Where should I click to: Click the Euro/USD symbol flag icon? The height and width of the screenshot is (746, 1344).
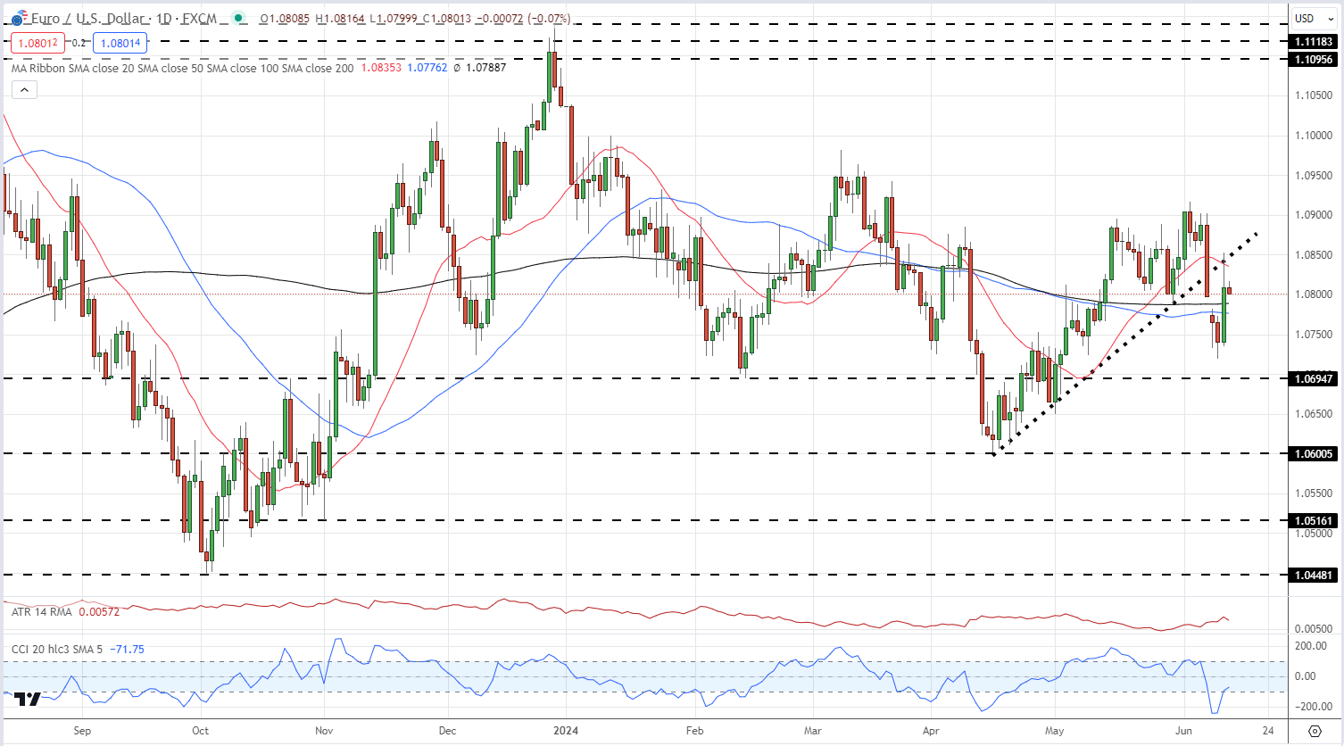pyautogui.click(x=18, y=19)
